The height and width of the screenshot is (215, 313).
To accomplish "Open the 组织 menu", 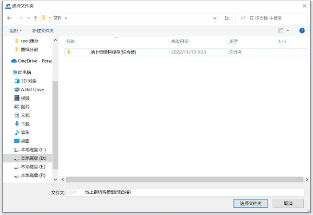I will pos(15,30).
